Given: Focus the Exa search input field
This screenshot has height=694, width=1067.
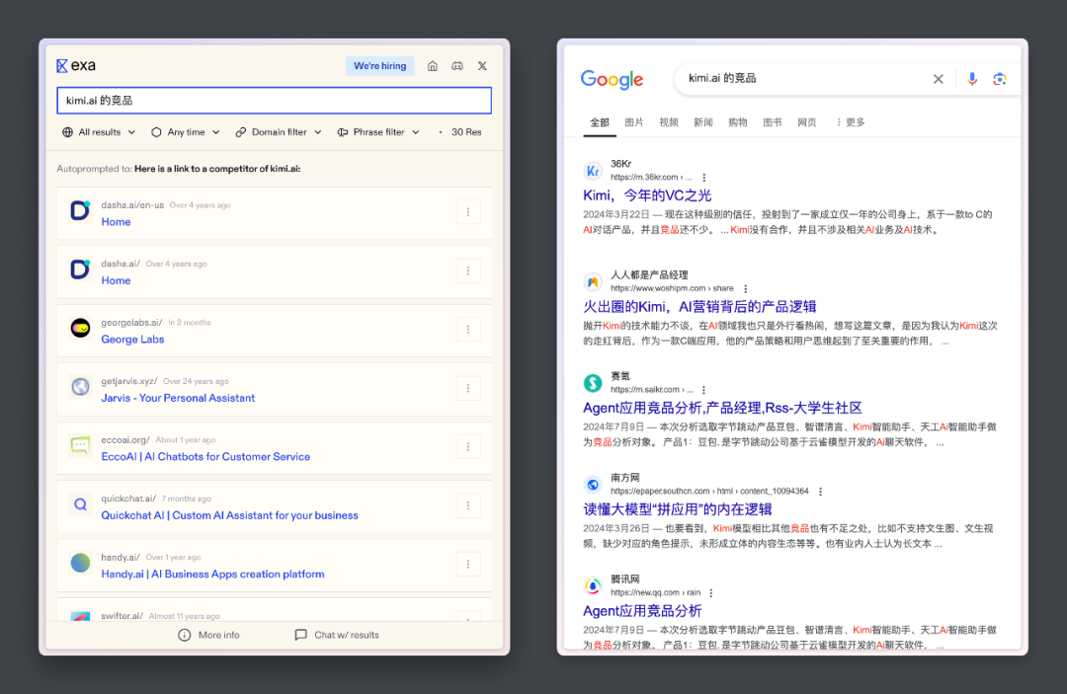Looking at the screenshot, I should (275, 101).
